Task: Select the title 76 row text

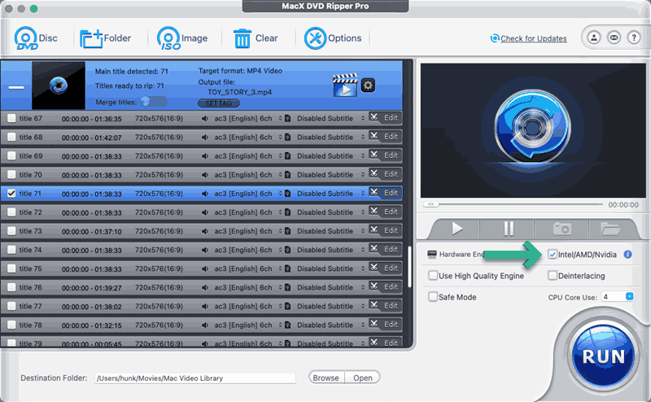Action: click(31, 287)
